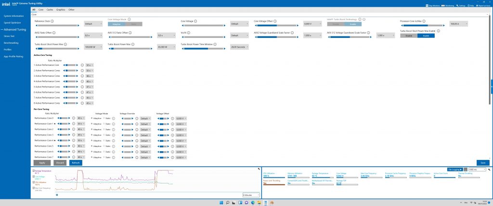Open Speed Optimizer in sidebar

12,23
